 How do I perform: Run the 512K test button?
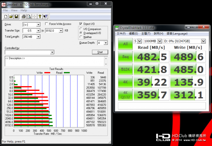pos(125,69)
